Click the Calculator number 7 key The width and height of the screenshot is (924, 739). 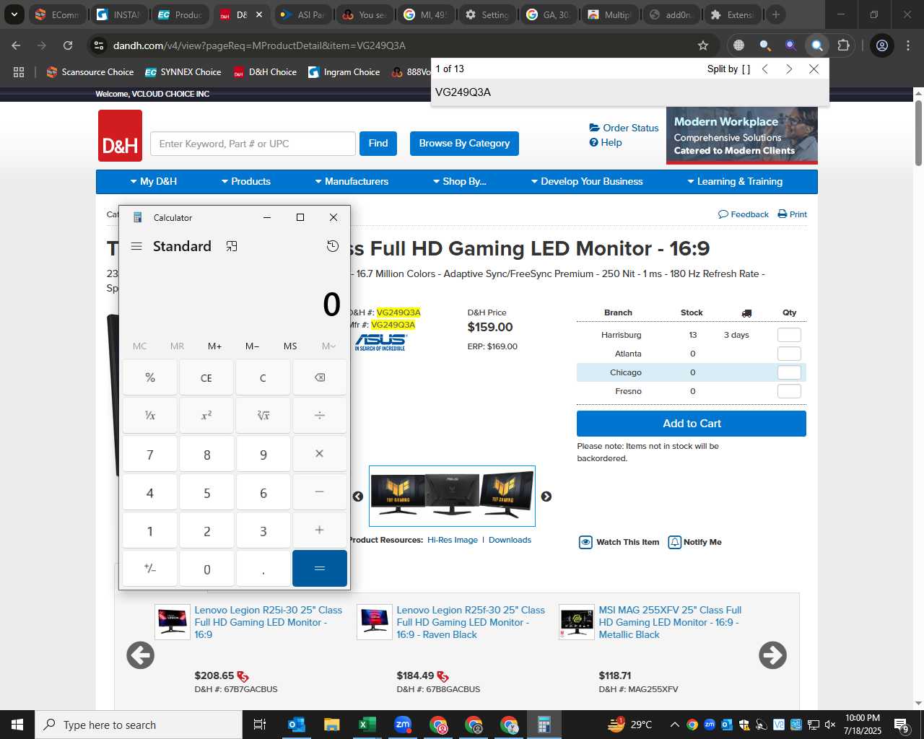point(150,454)
